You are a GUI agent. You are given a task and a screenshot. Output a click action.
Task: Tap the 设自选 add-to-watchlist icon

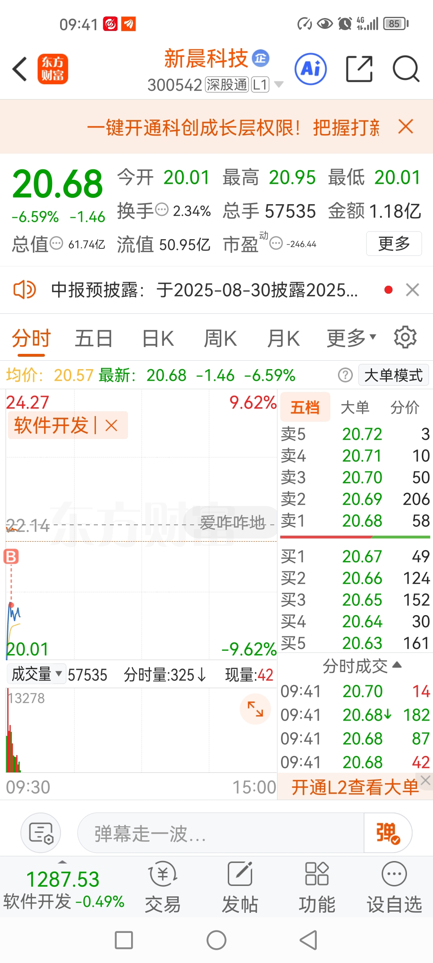(x=395, y=888)
